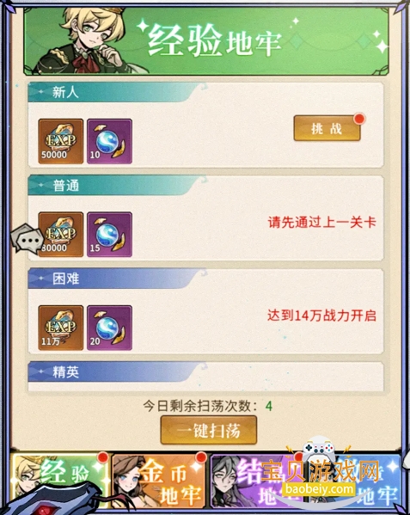Tap the blue orb reward with 20
410x515 pixels.
click(110, 328)
